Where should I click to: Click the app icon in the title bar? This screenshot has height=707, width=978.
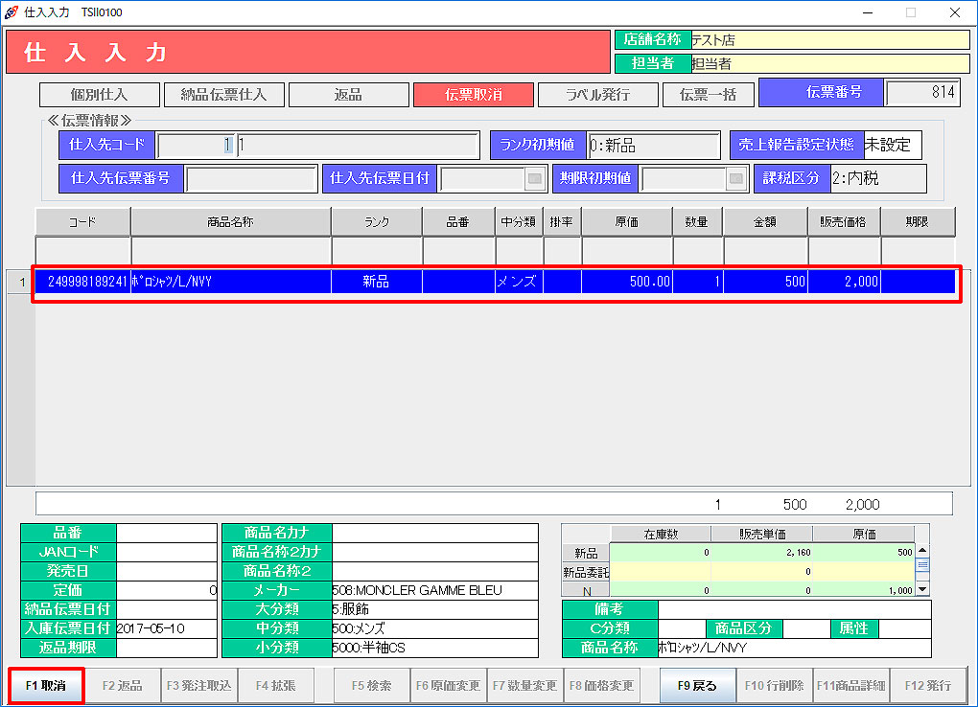pos(11,12)
